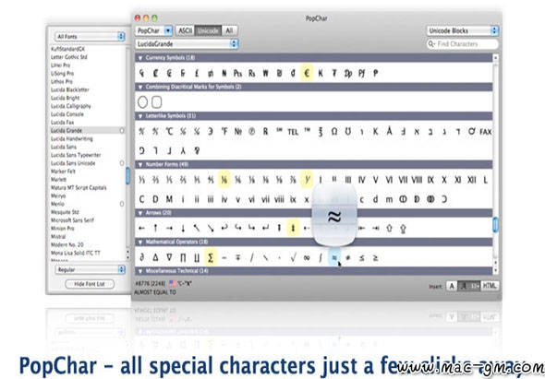
Task: Collapse the Number Forms section
Action: click(140, 164)
